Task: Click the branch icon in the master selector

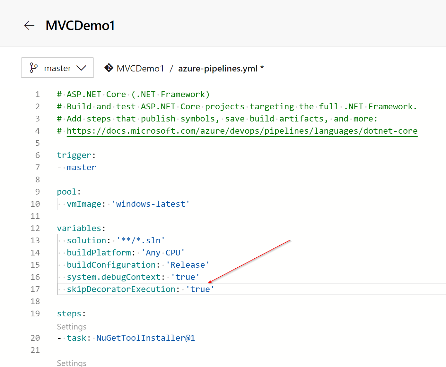Action: pos(33,68)
